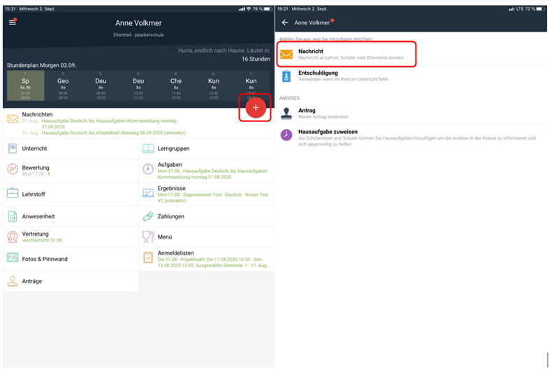Click the Vertretung person icon
Viewport: 549px width, 372px height.
(13, 237)
